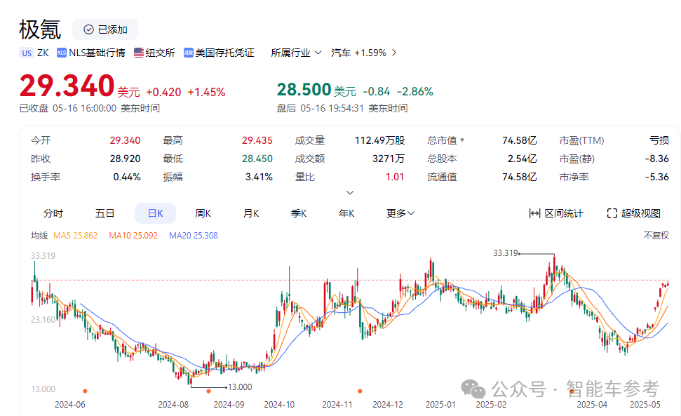The width and height of the screenshot is (681, 416).
Task: Toggle the MA5 moving average line
Action: tap(78, 236)
